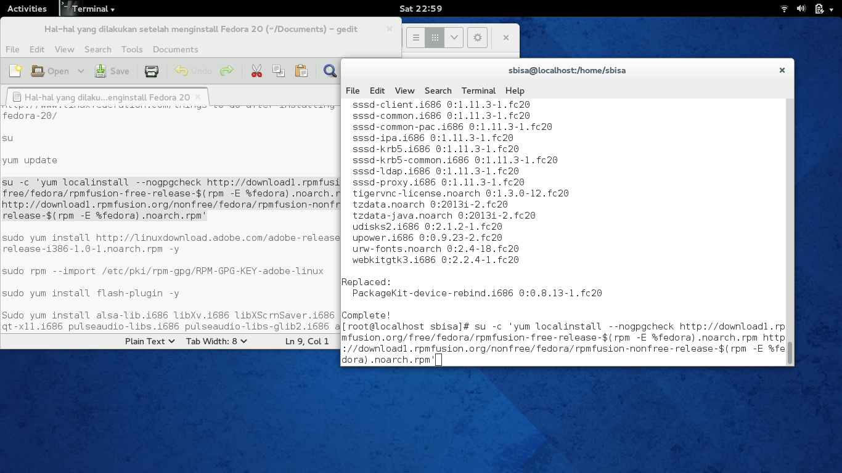842x473 pixels.
Task: Open the Search menu in the Terminal window
Action: [438, 91]
